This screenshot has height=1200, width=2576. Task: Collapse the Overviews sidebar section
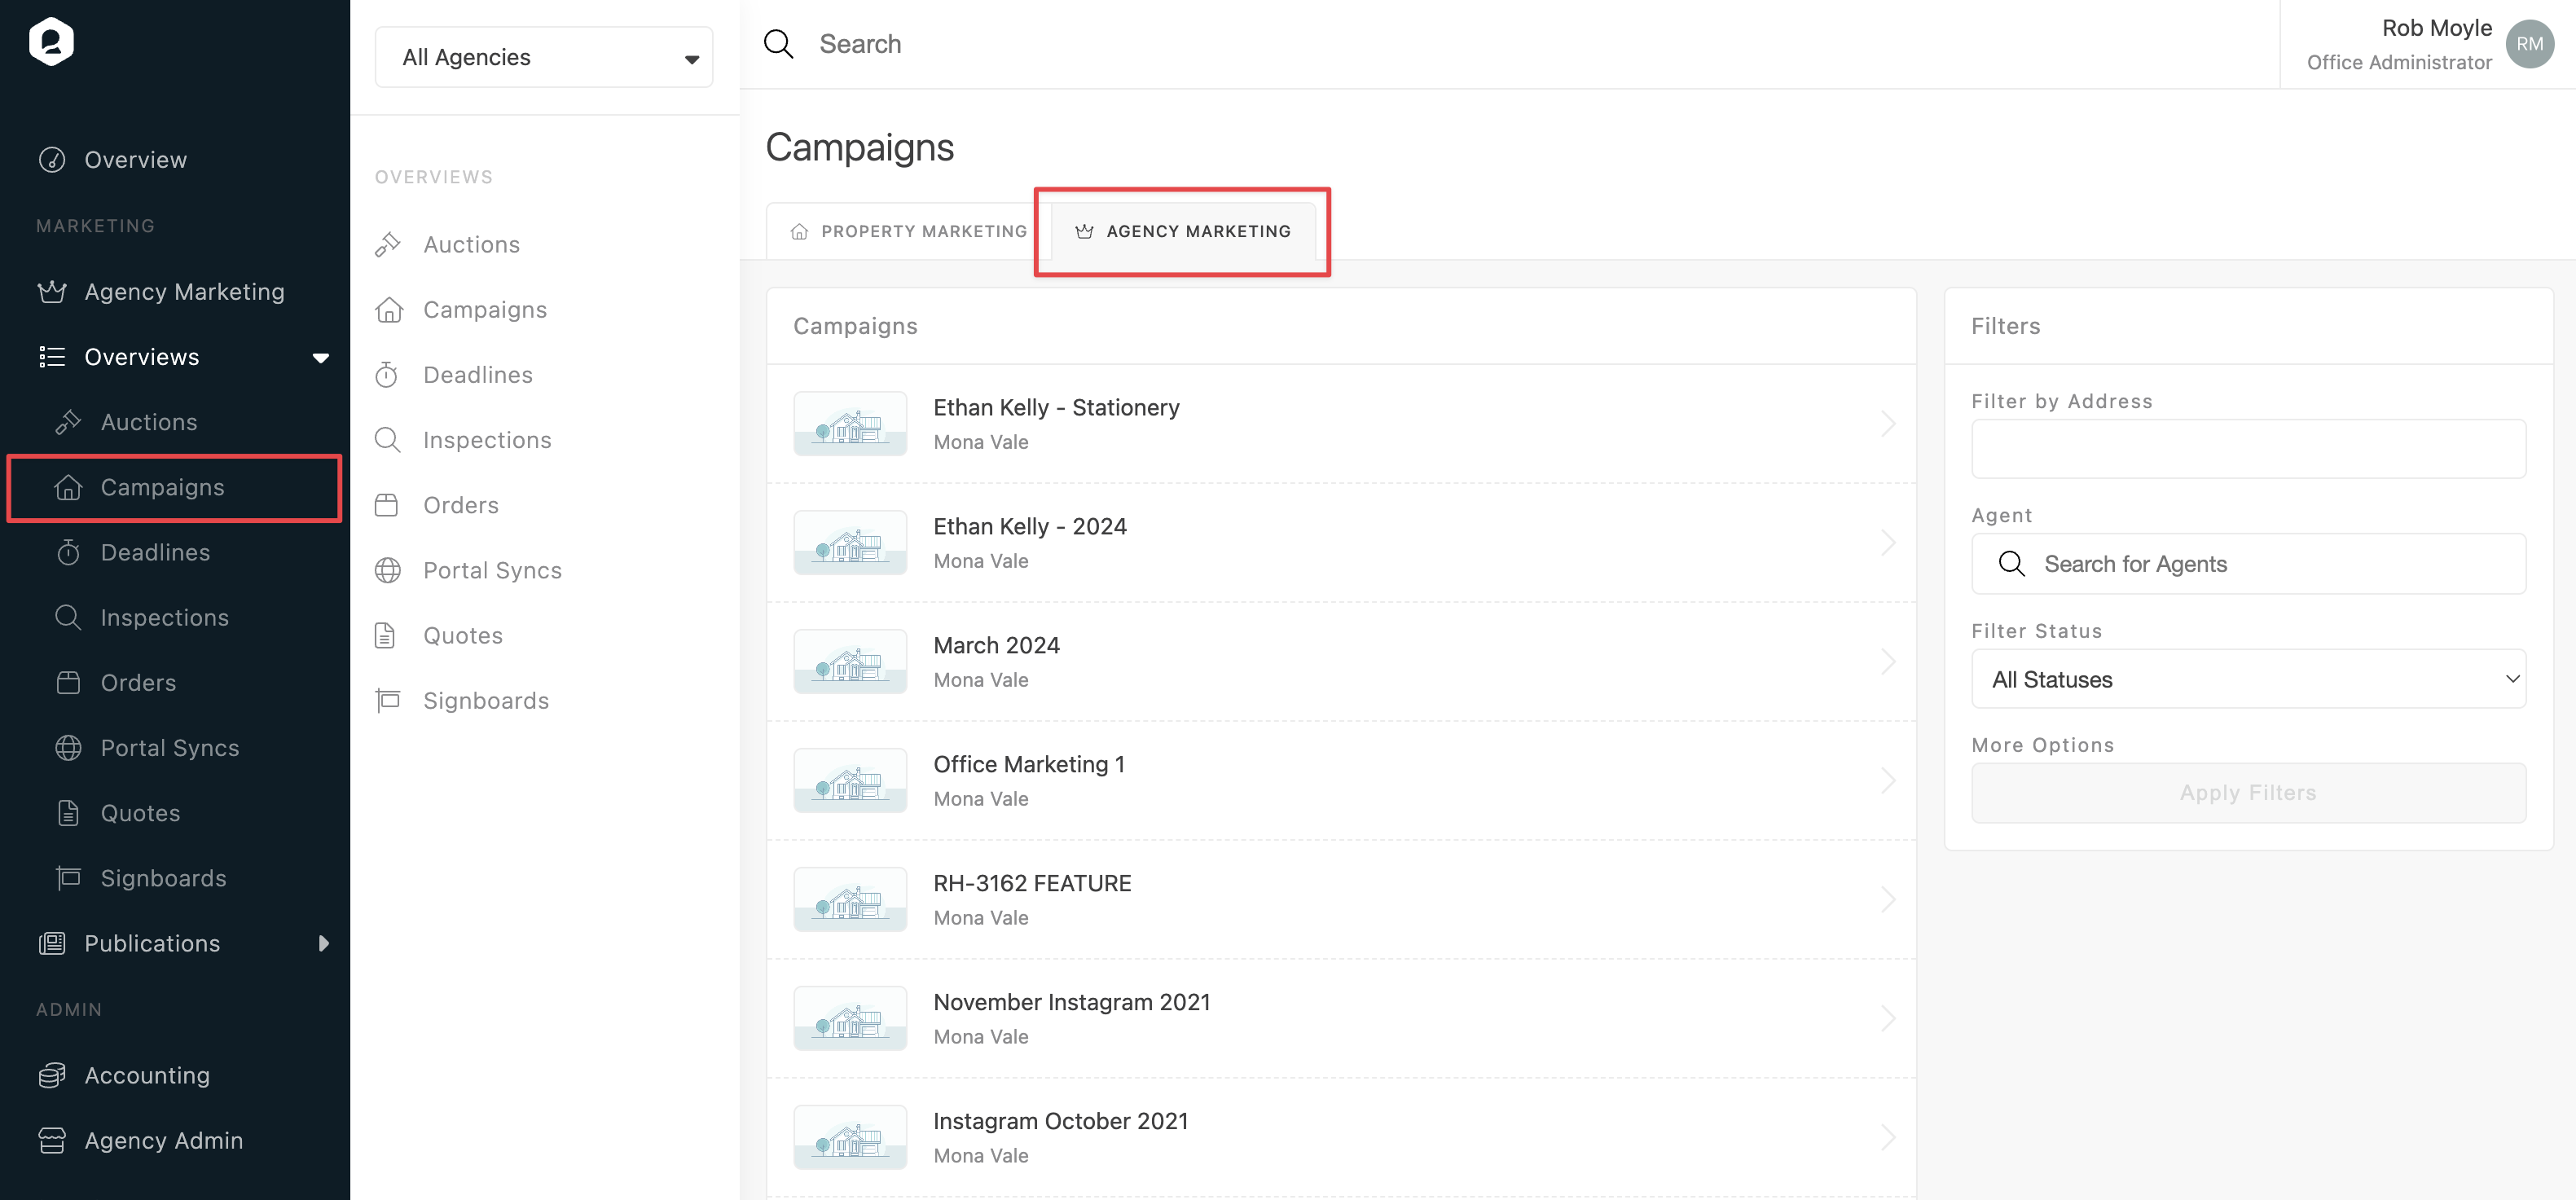[320, 358]
